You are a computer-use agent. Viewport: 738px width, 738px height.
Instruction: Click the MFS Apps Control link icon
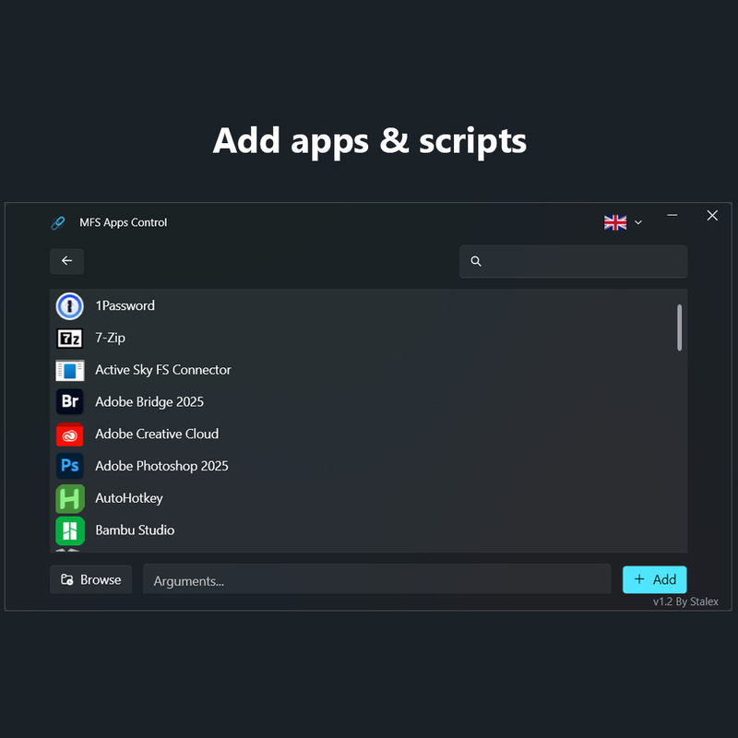(x=58, y=222)
